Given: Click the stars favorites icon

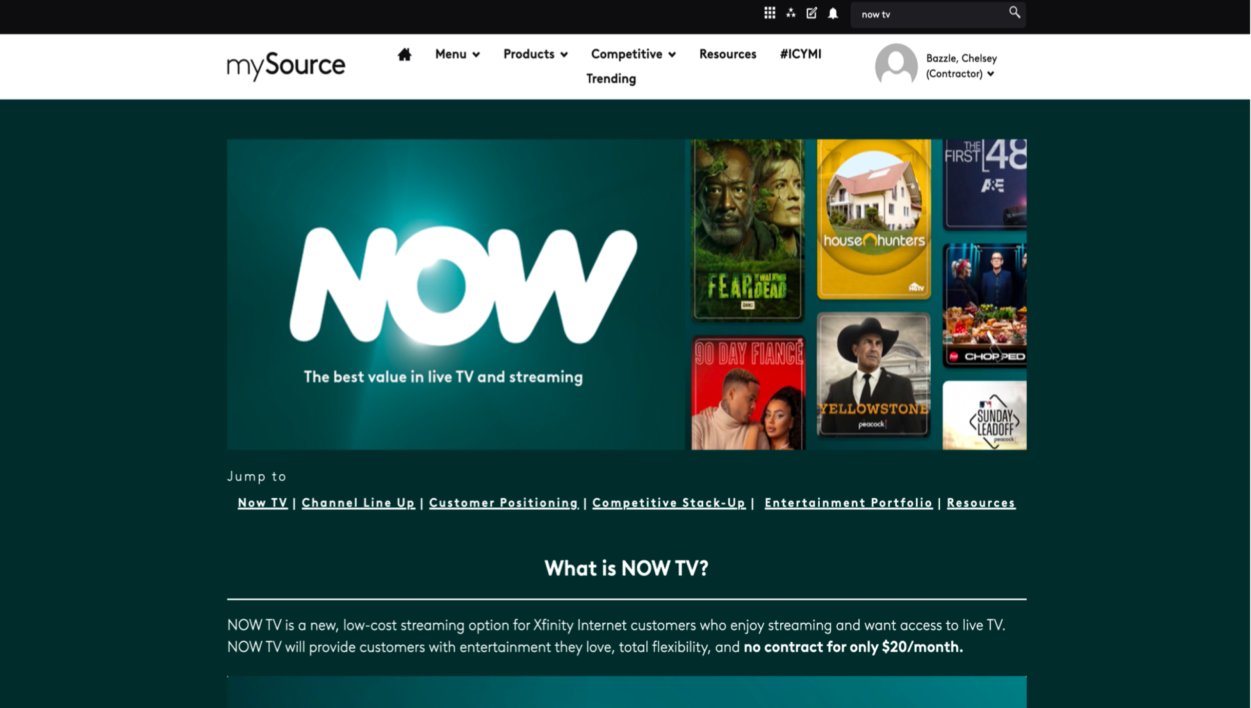Looking at the screenshot, I should pos(790,13).
